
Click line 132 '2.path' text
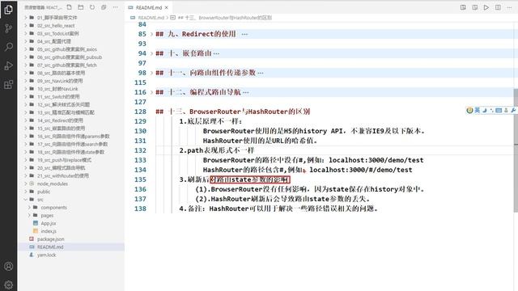[x=216, y=150]
